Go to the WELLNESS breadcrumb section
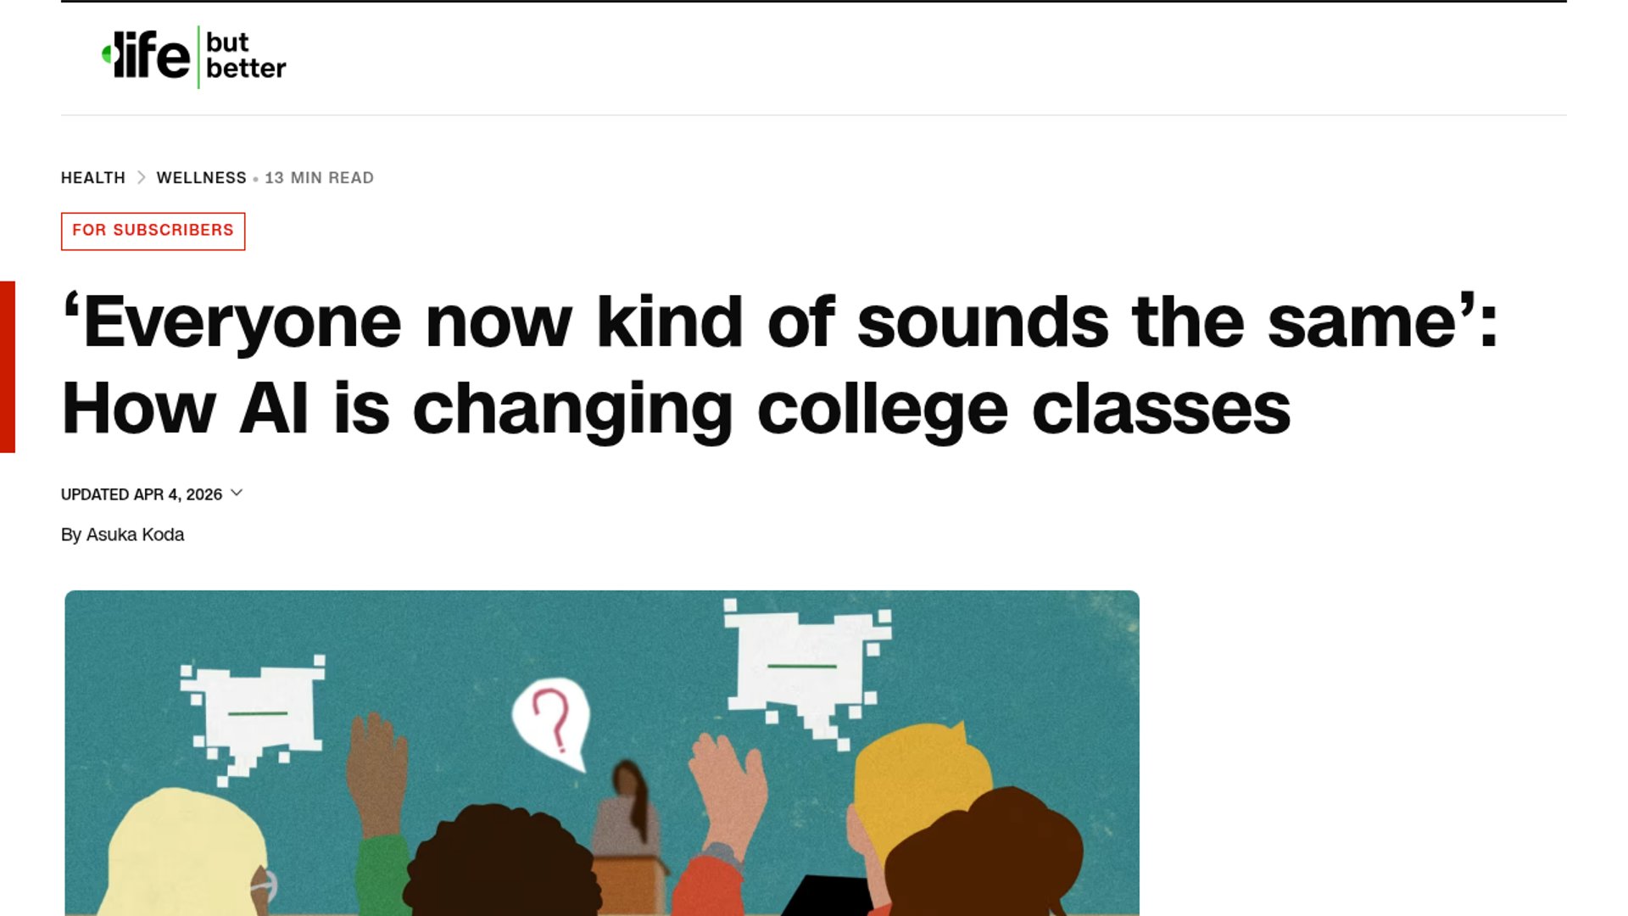 [x=201, y=178]
